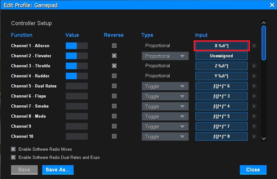277x179 pixels.
Task: Click the Save As... button
Action: click(58, 170)
